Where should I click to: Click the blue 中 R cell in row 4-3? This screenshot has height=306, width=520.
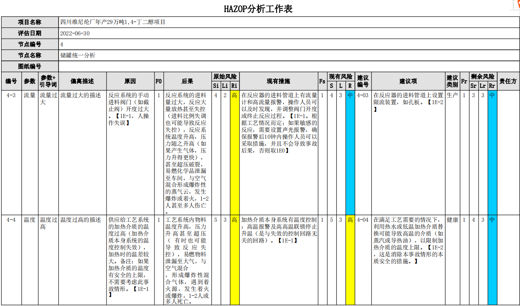tap(350, 153)
